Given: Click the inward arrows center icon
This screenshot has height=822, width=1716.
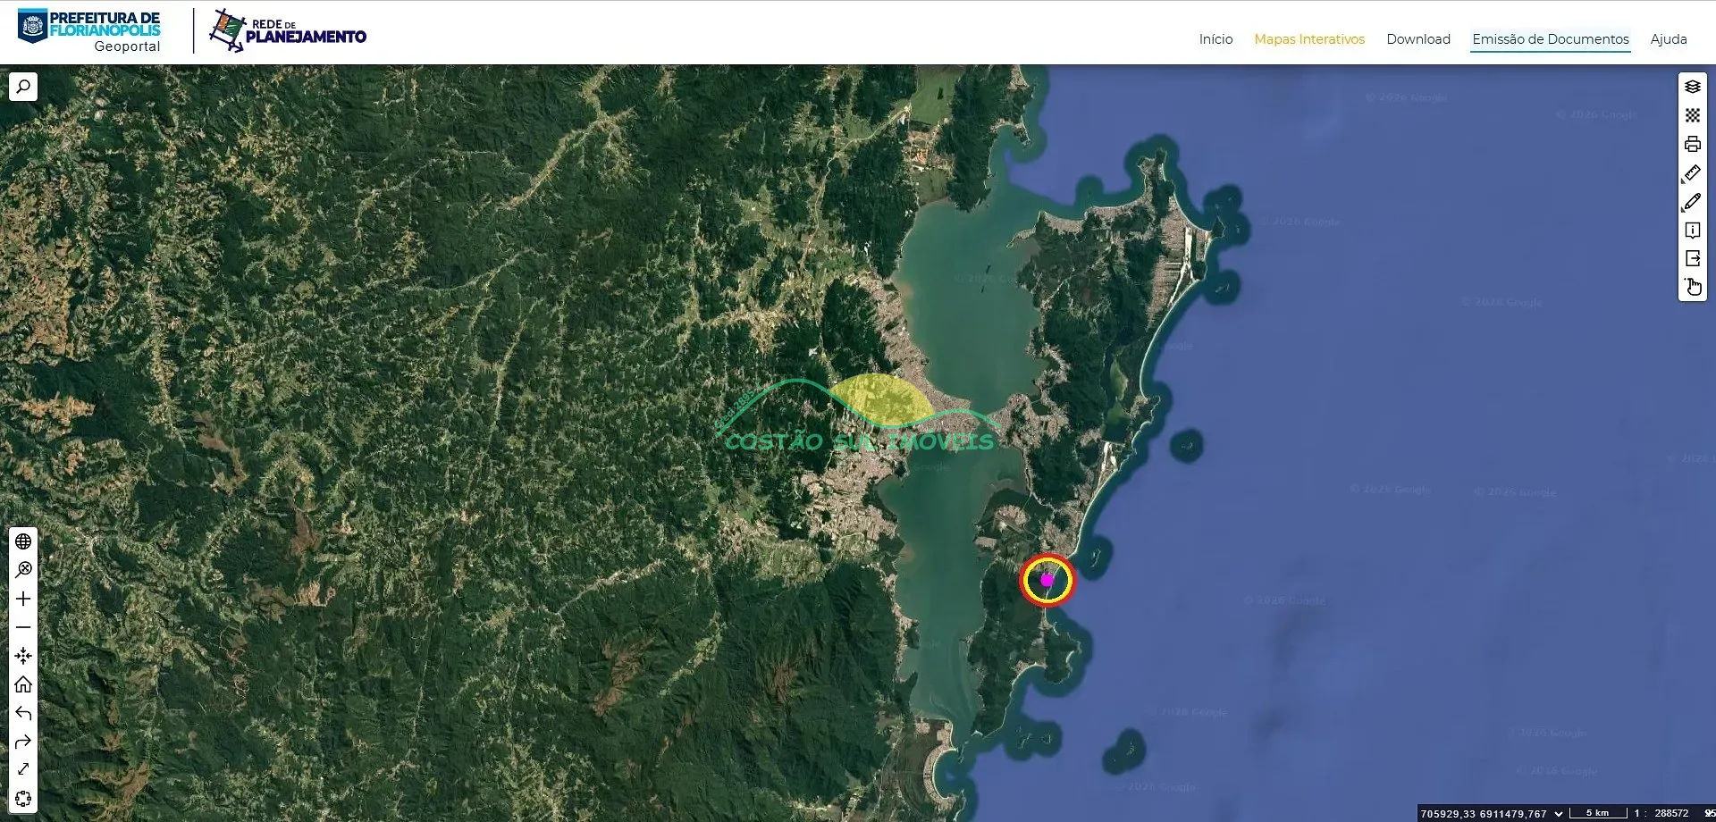Looking at the screenshot, I should pos(23,656).
